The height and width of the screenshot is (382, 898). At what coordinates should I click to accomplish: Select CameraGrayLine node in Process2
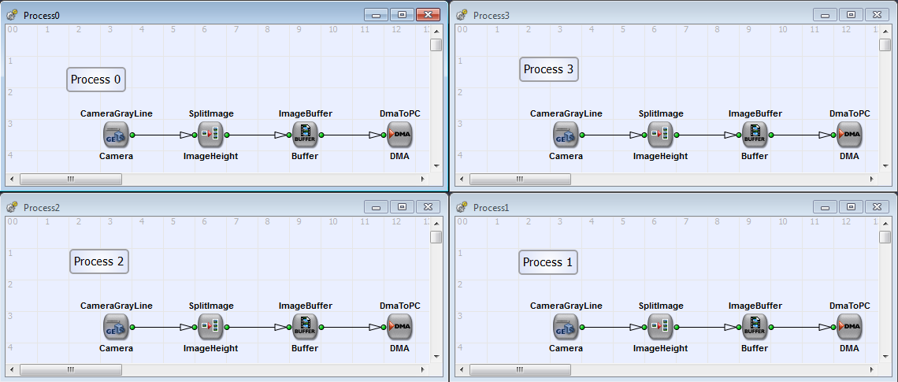coord(116,327)
